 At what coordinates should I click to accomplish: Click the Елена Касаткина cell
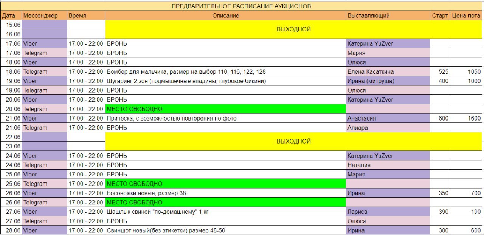point(388,71)
